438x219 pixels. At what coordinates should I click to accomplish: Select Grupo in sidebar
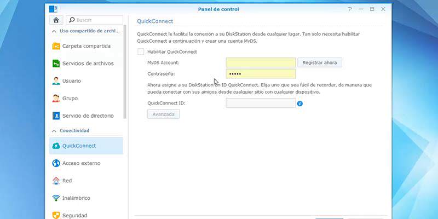[x=86, y=99]
